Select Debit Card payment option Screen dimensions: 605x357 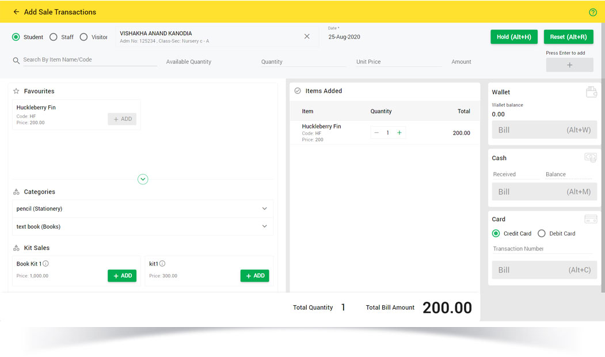(542, 234)
